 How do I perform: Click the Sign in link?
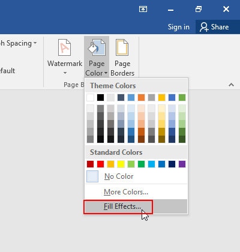pyautogui.click(x=179, y=27)
